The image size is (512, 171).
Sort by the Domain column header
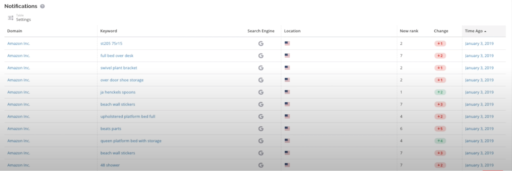tap(15, 31)
